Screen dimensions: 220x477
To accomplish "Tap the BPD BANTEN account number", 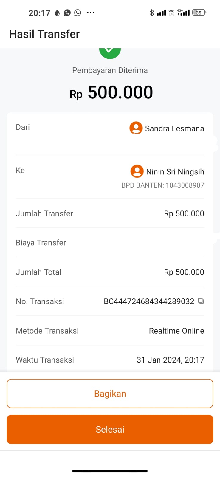I will (163, 185).
